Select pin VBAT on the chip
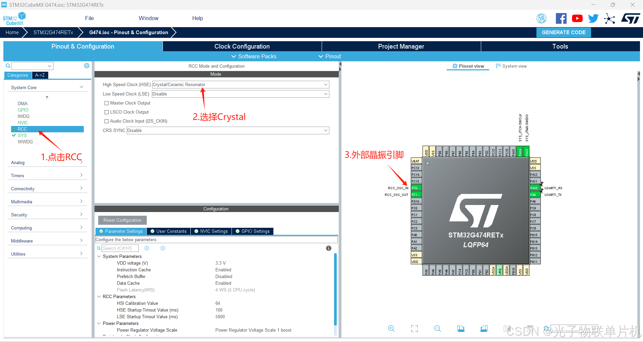The height and width of the screenshot is (342, 643). 416,161
